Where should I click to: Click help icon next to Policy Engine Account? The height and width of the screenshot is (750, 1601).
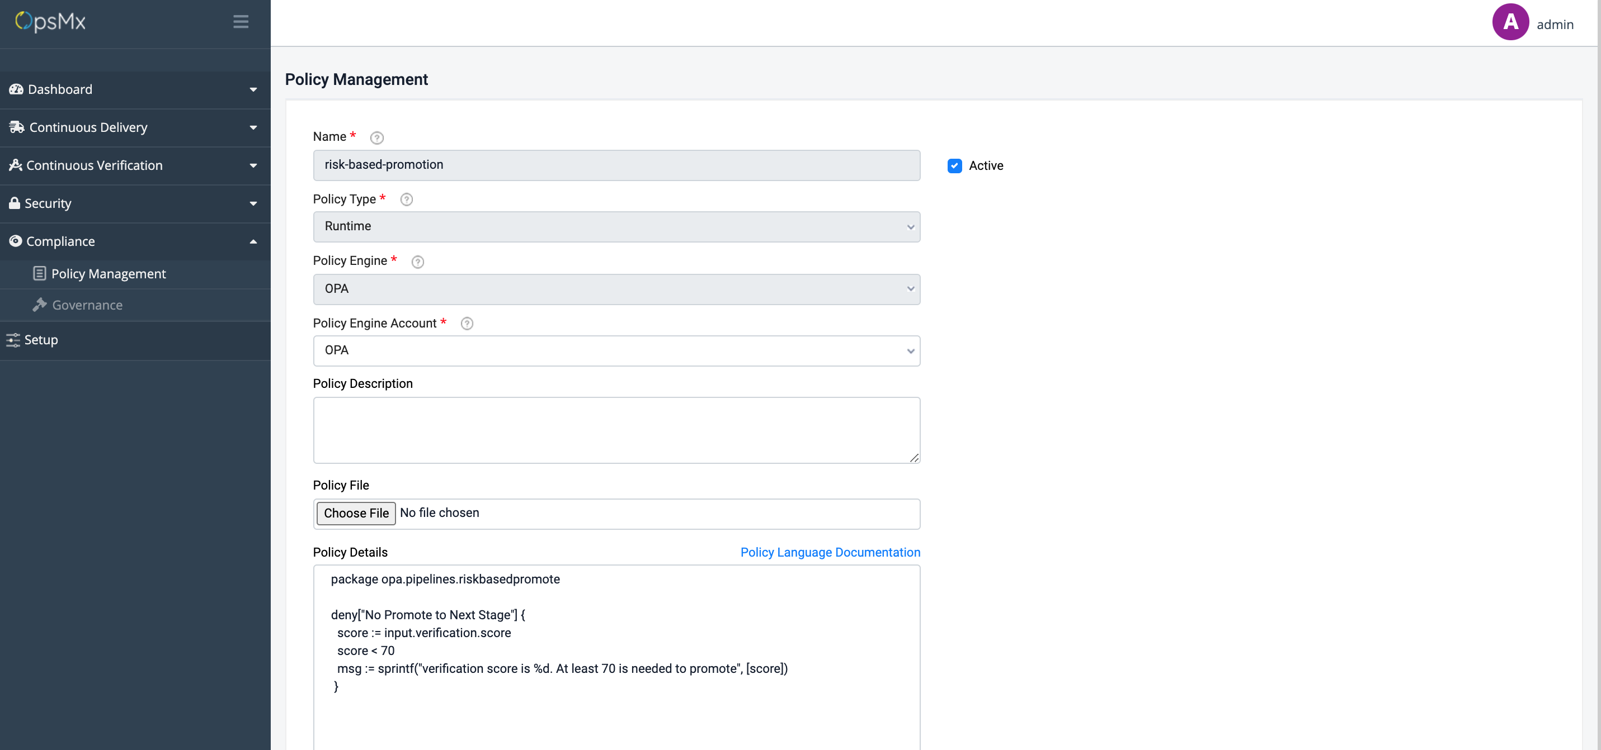[467, 324]
